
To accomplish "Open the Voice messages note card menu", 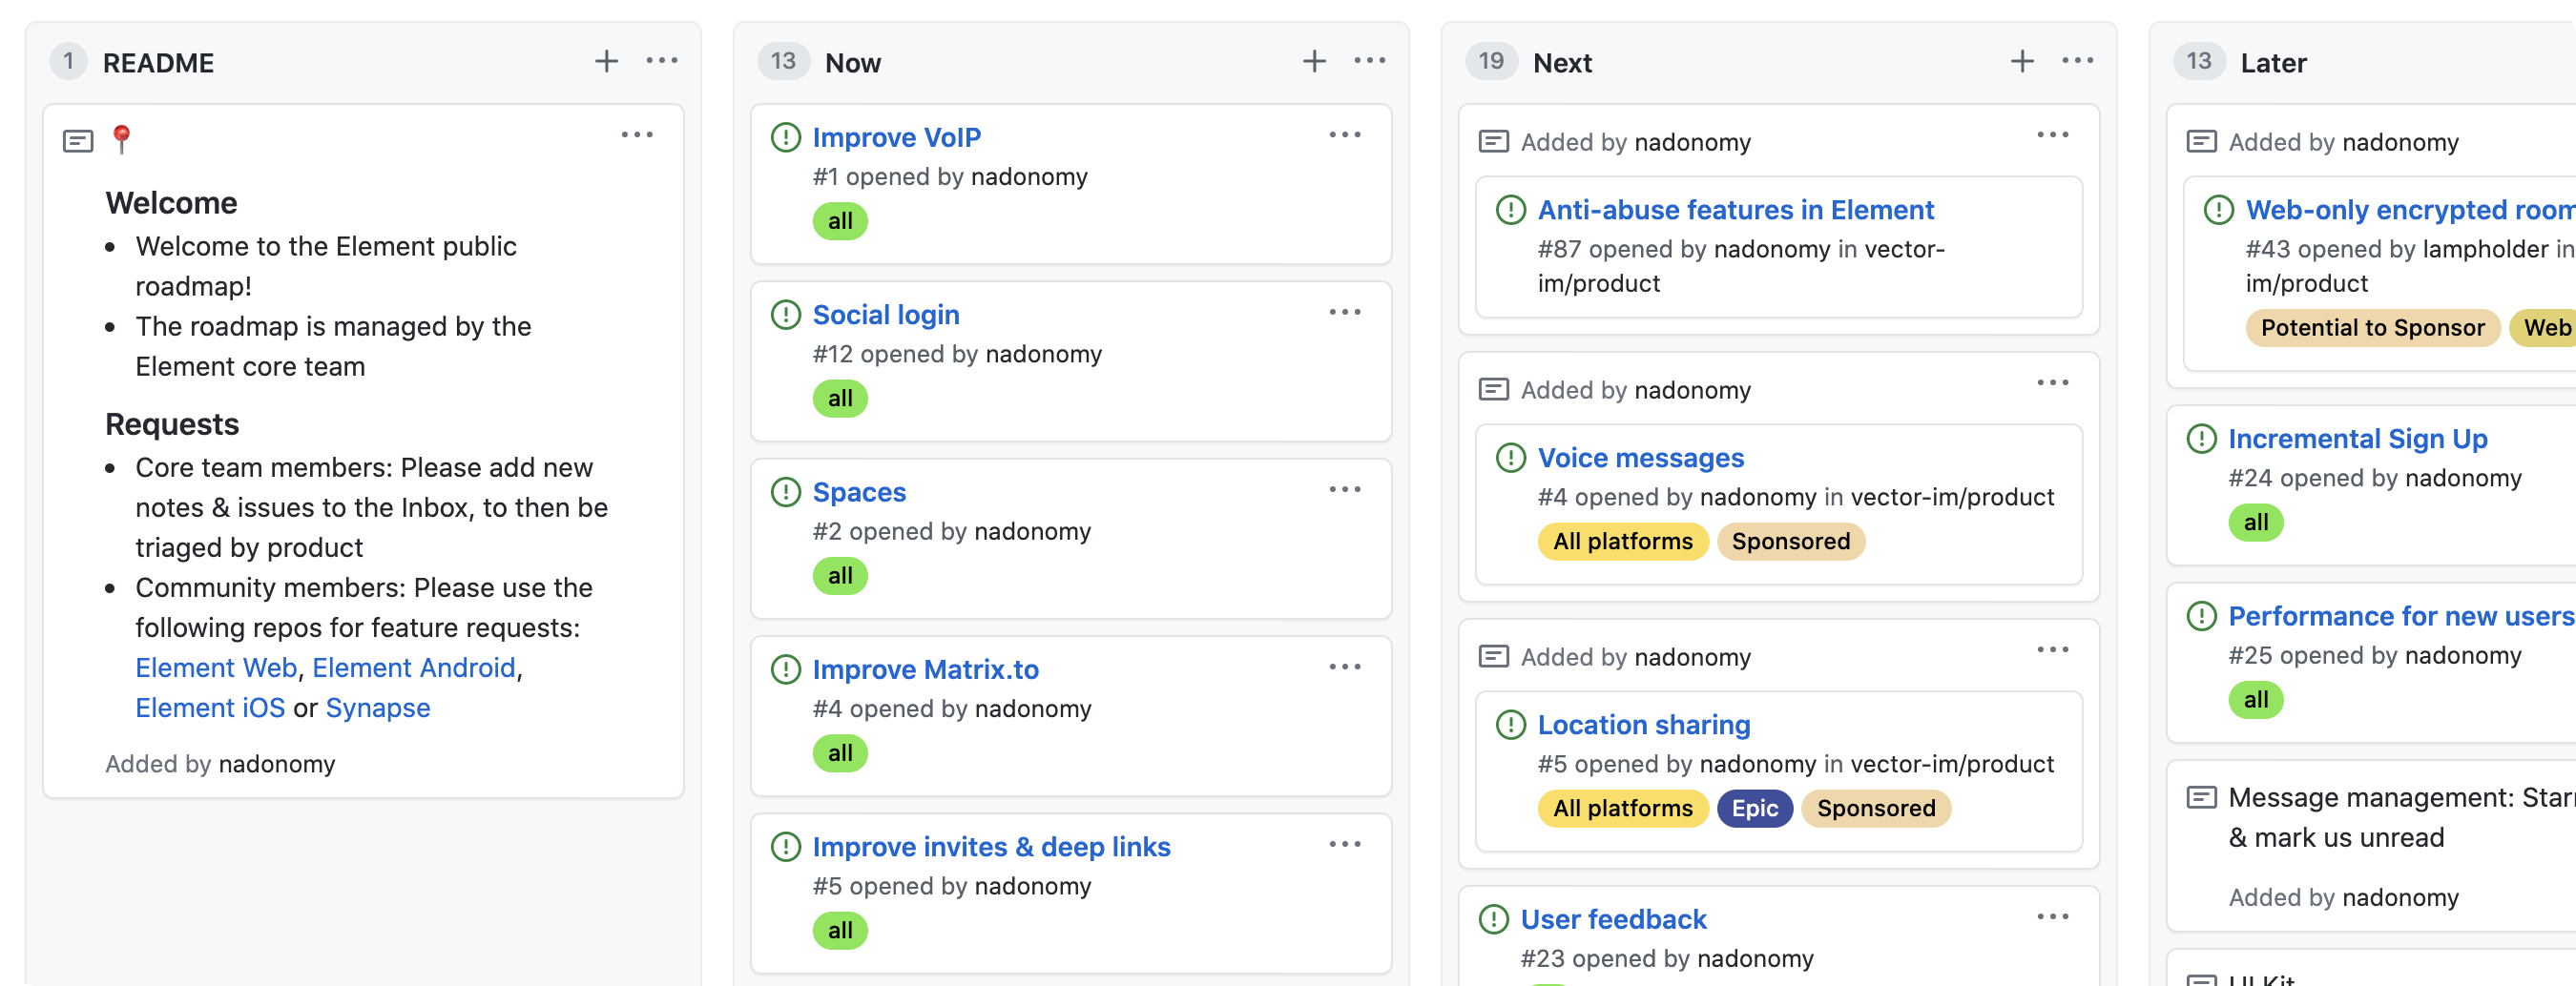I will pos(2053,382).
